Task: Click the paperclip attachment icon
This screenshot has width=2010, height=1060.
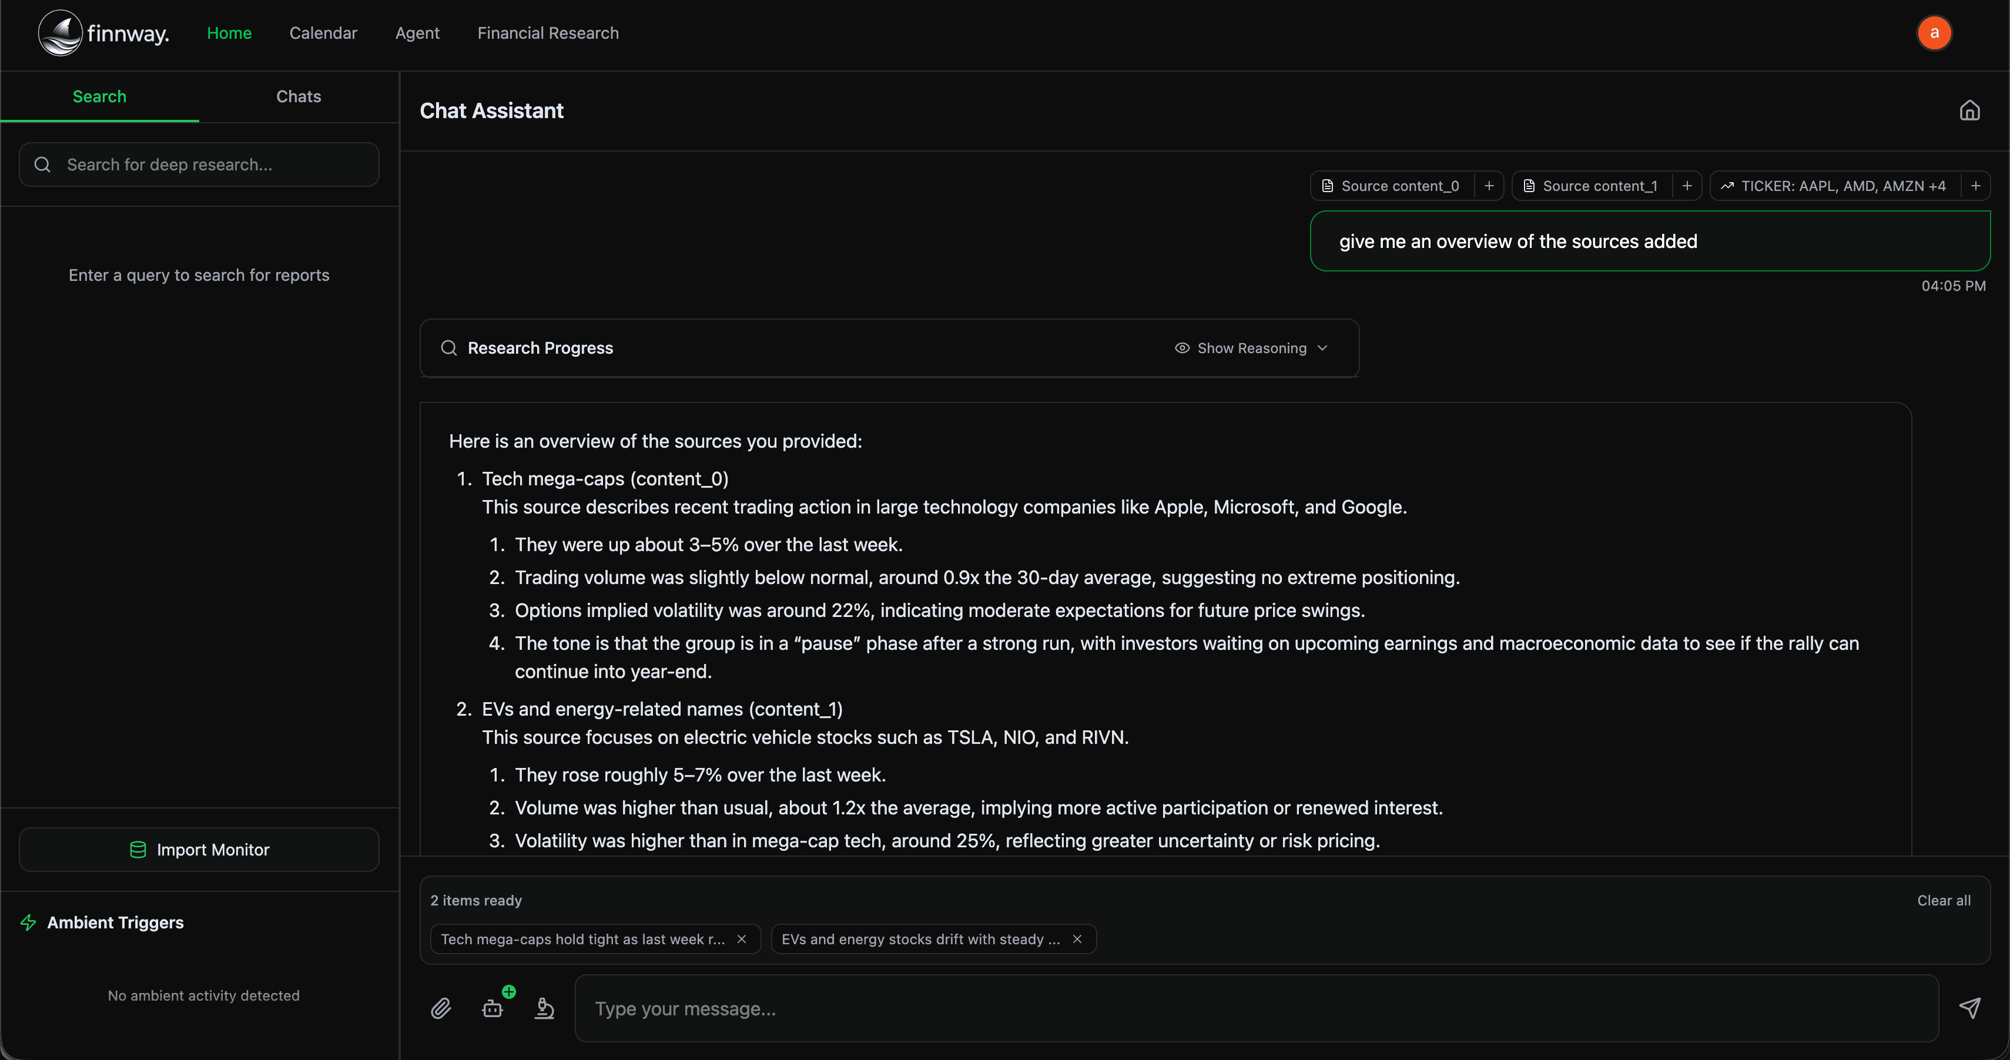Action: [x=441, y=1008]
